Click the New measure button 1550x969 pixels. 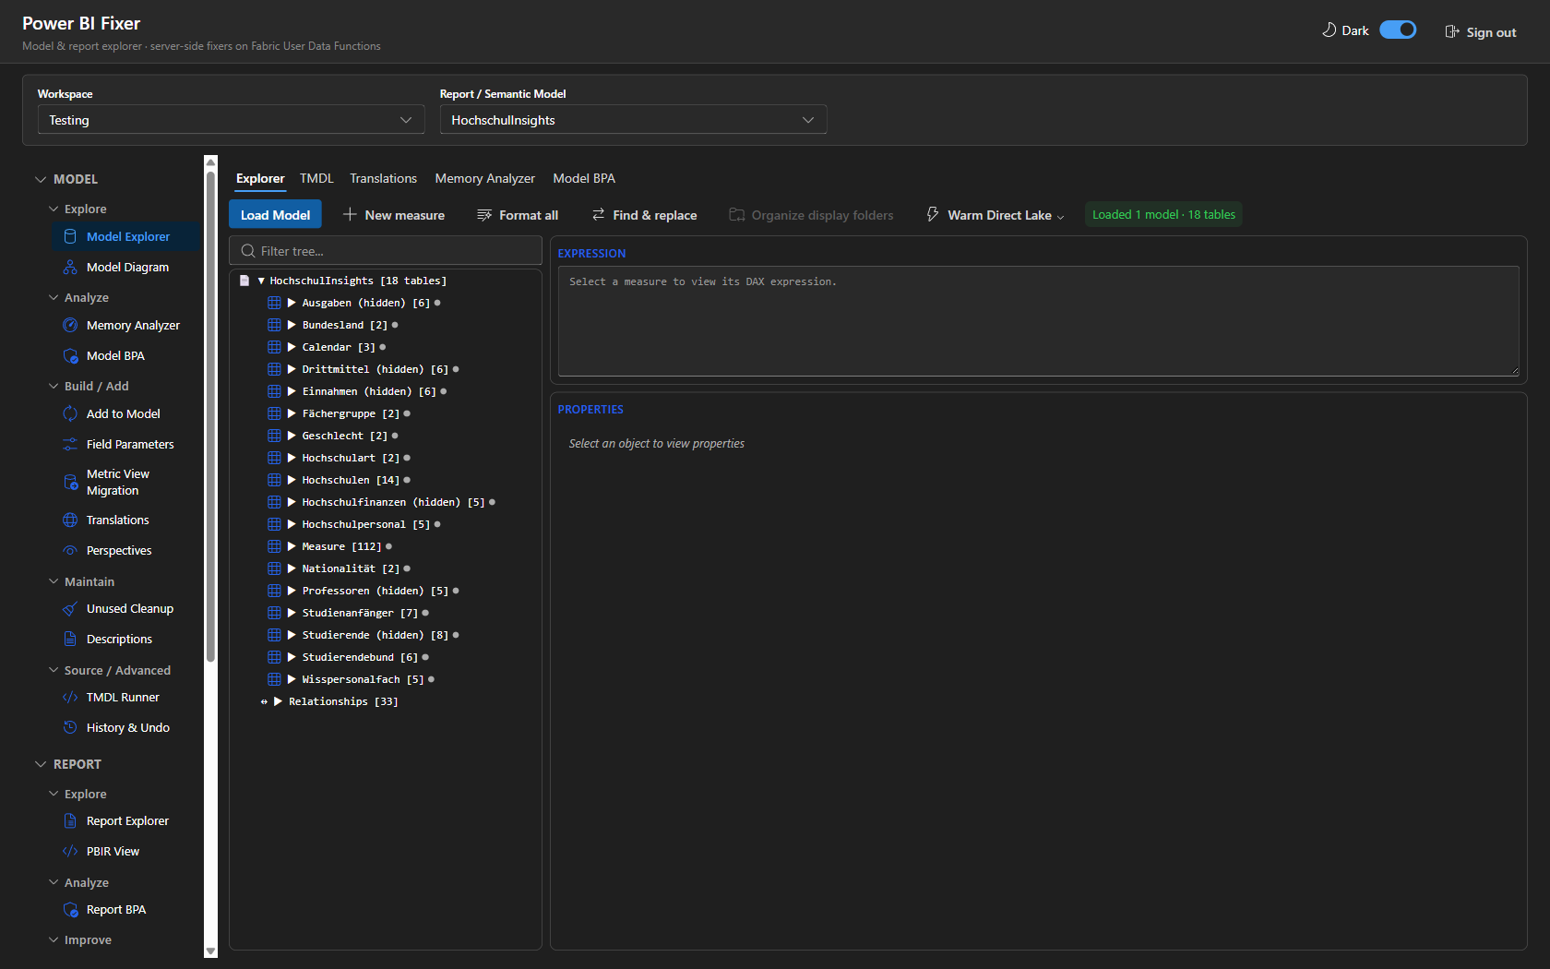(394, 215)
